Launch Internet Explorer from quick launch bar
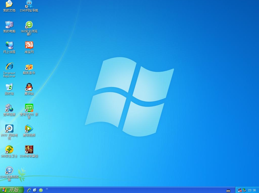 [29, 190]
